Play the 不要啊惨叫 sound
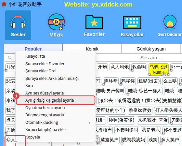The image size is (182, 146). click(x=127, y=130)
